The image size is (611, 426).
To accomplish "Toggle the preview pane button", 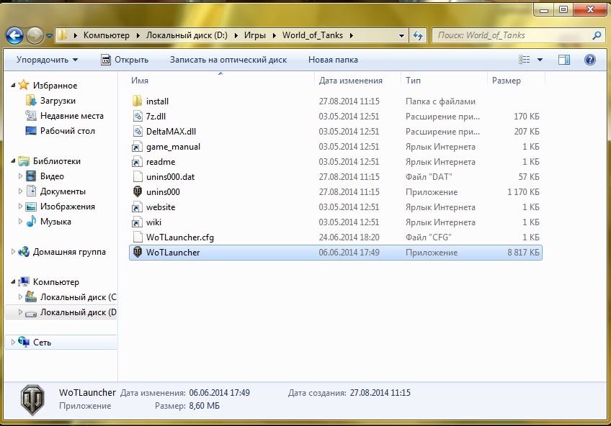I will [564, 60].
